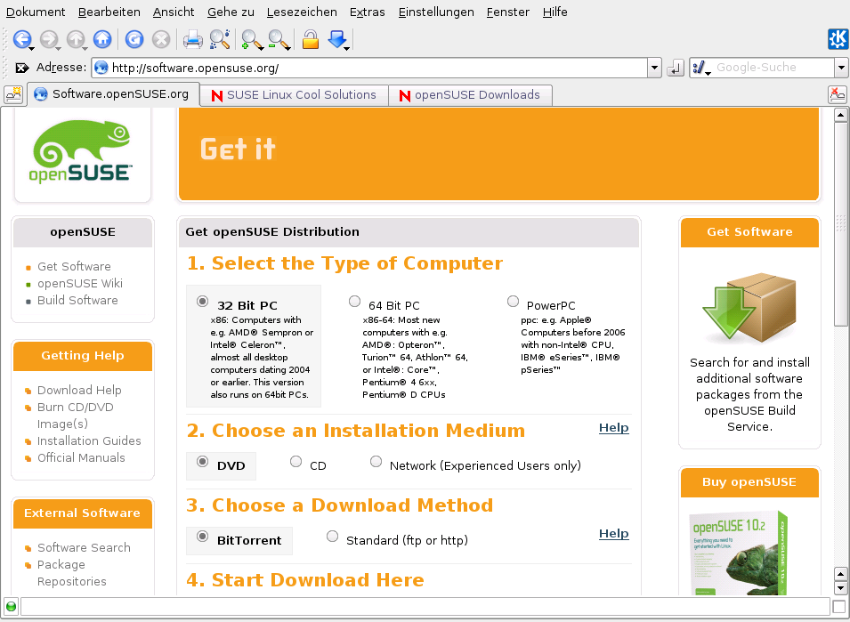Screen dimensions: 850x622
Task: Zoom in with the plus magnifier icon
Action: coord(251,39)
